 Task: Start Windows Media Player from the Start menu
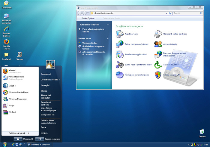[x=20, y=92]
